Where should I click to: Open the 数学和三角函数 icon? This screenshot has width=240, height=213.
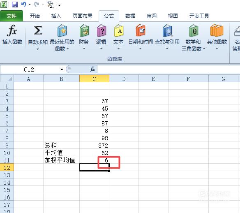194,30
